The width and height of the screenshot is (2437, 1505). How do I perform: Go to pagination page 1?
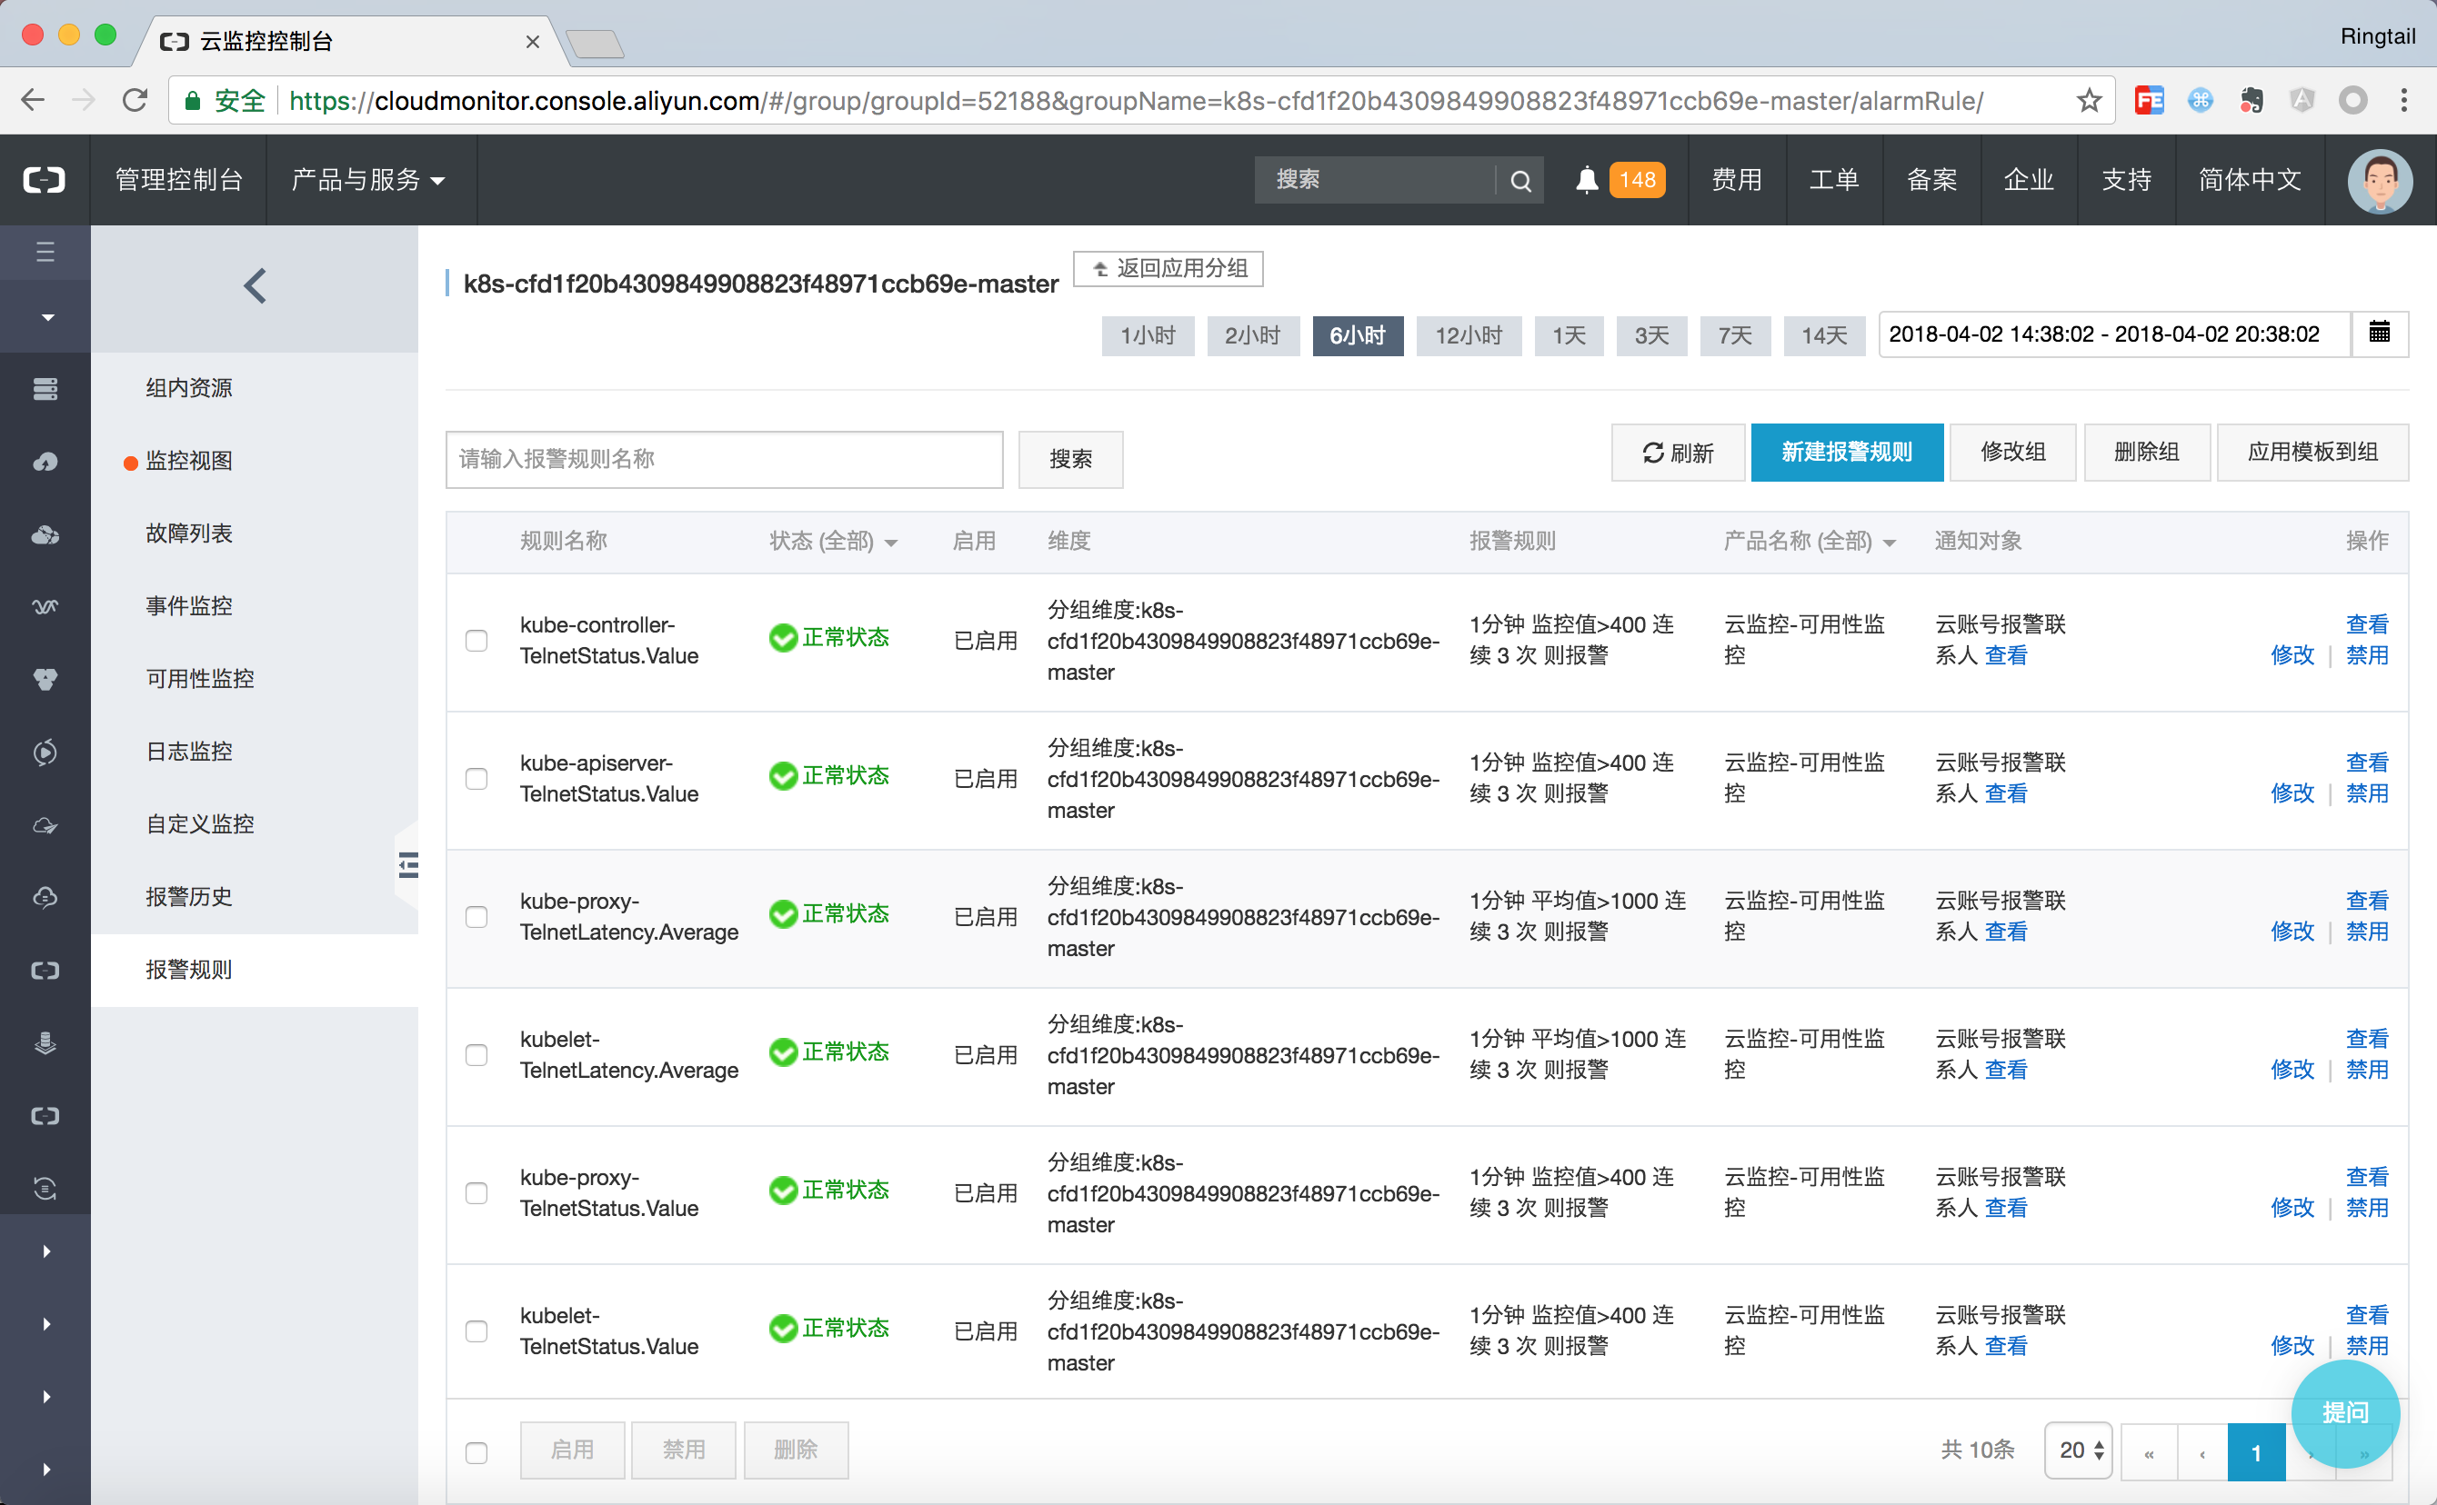pyautogui.click(x=2256, y=1452)
